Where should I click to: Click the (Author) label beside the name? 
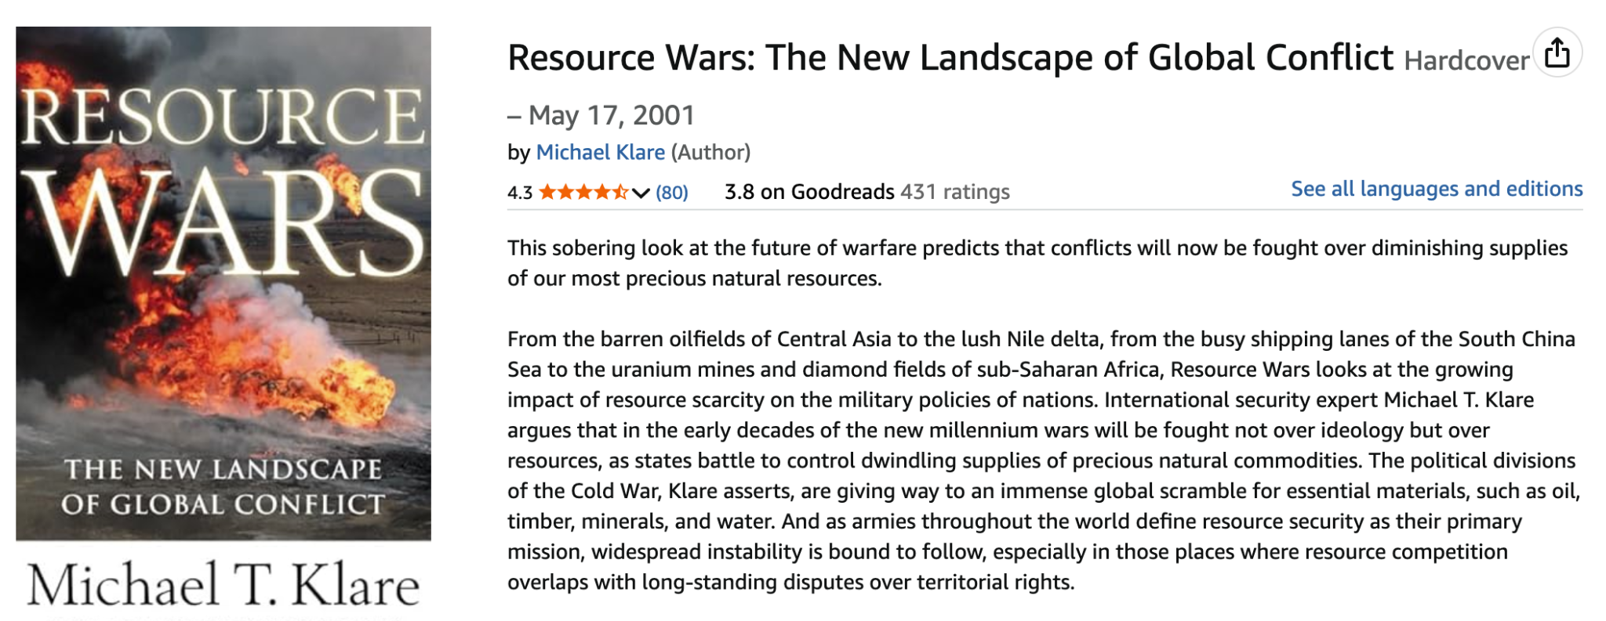coord(710,153)
